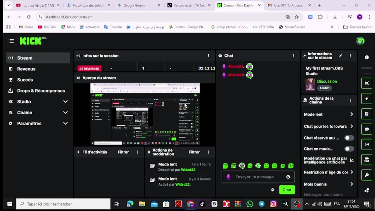The height and width of the screenshot is (211, 375).
Task: Click the stream preview thumbnail
Action: click(x=145, y=114)
